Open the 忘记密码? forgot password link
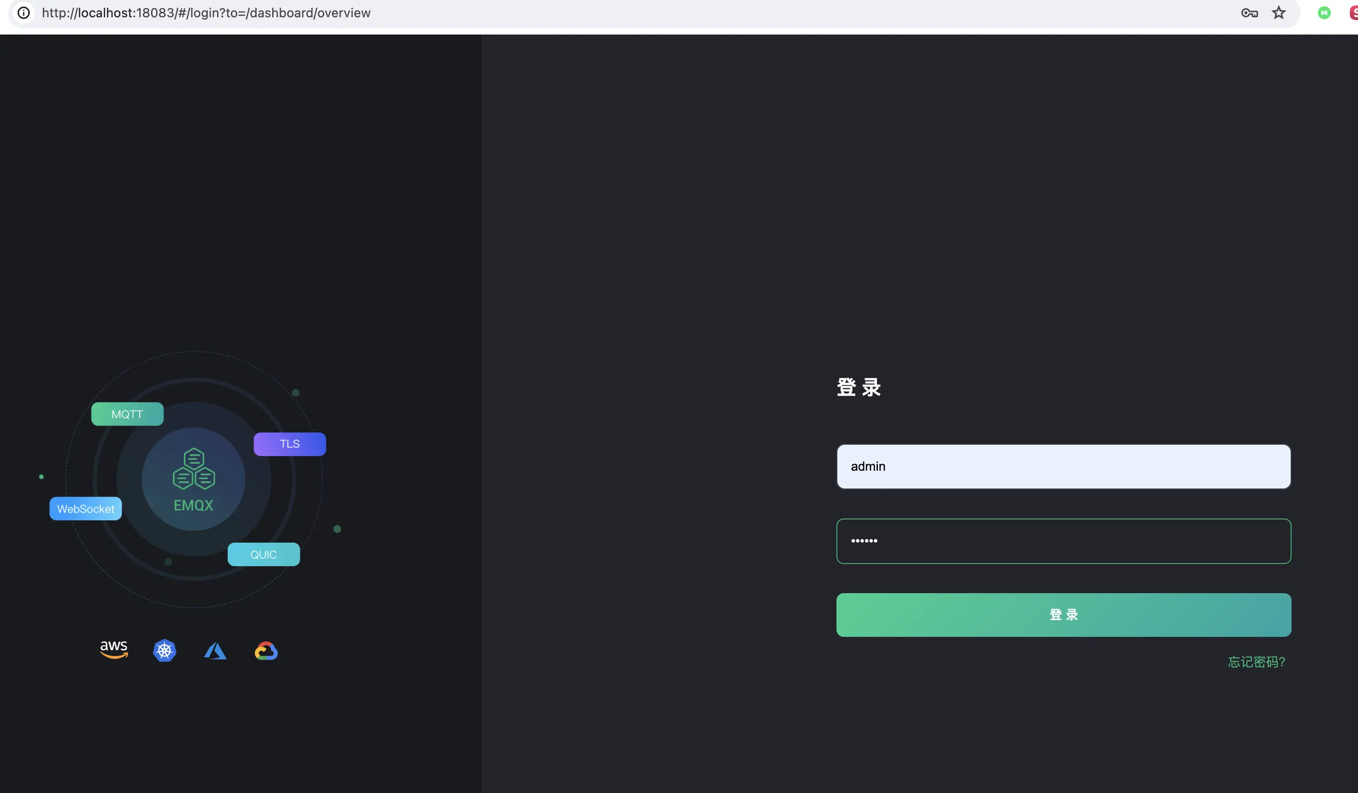 [1256, 662]
